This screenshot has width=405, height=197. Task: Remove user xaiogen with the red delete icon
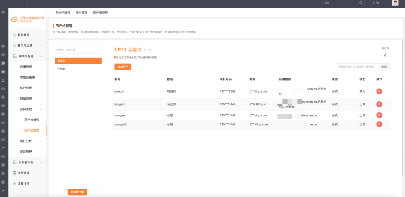tap(379, 115)
